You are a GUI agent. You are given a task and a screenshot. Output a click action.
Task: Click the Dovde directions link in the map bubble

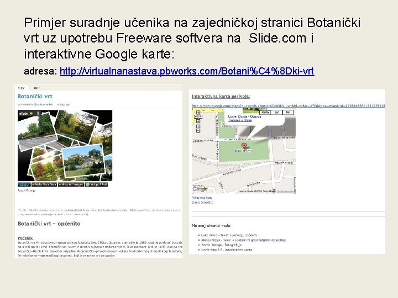pyautogui.click(x=243, y=116)
